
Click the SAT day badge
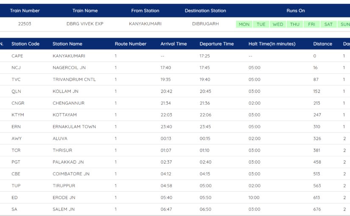[x=328, y=25]
